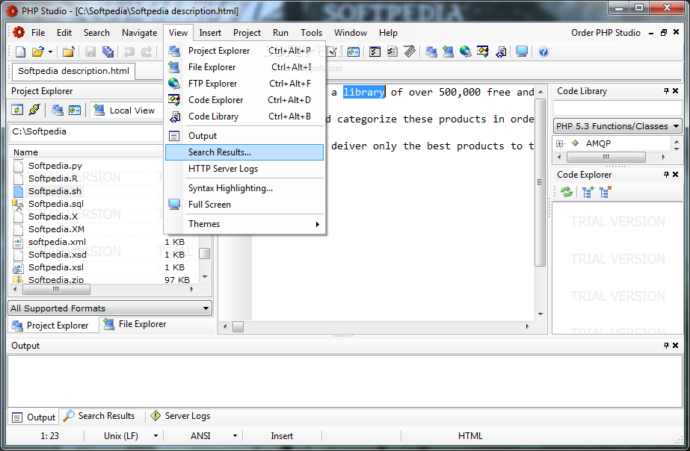The height and width of the screenshot is (451, 690).
Task: Choose Syntax Highlighting... menu entry
Action: [x=244, y=188]
